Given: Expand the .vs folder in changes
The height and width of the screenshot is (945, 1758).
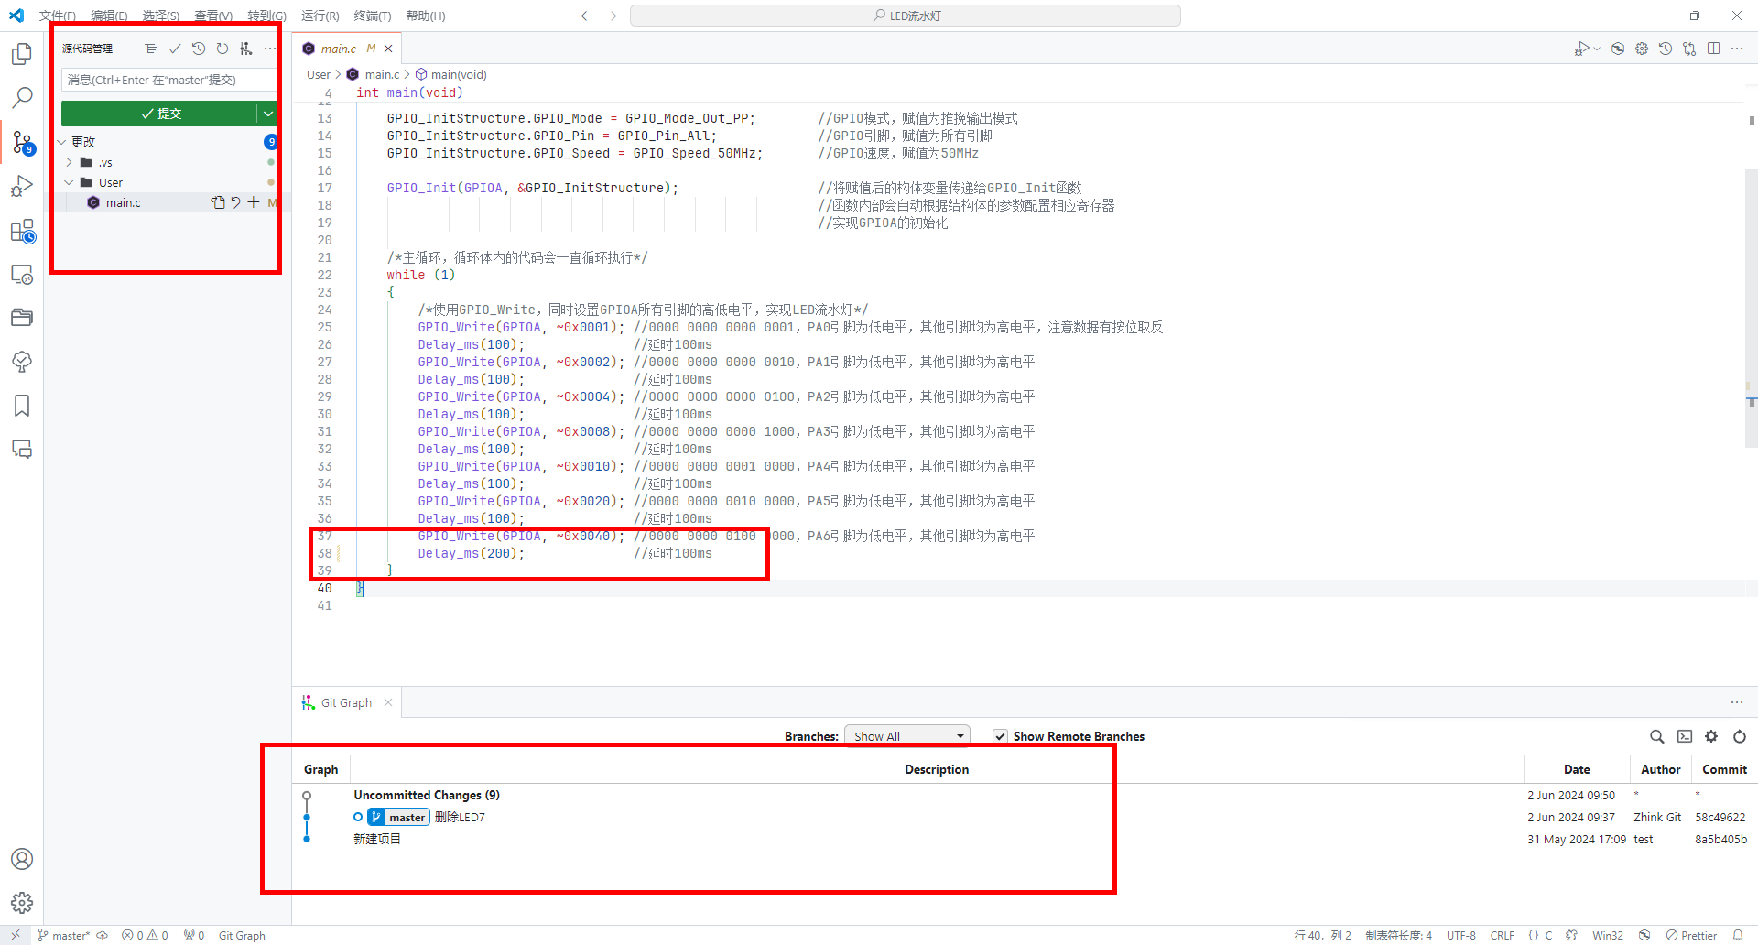Looking at the screenshot, I should pos(70,162).
